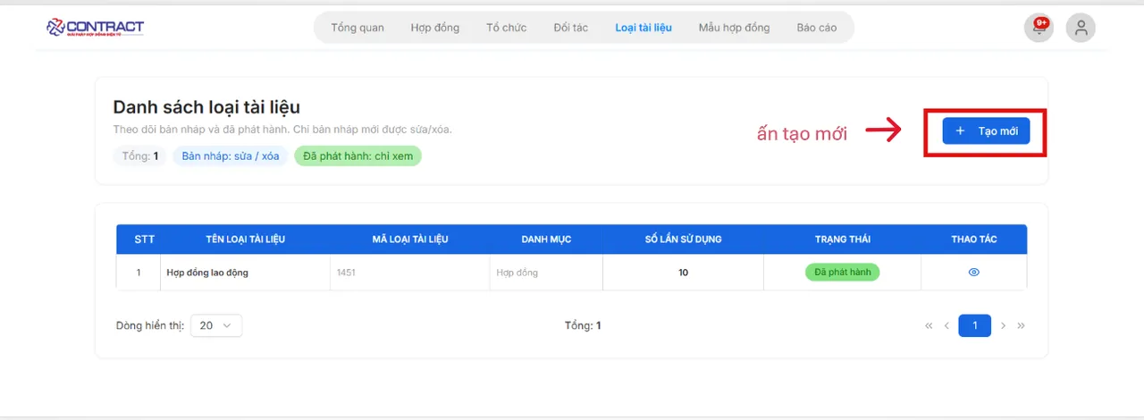Open the rows-per-page dropdown showing 20

215,326
